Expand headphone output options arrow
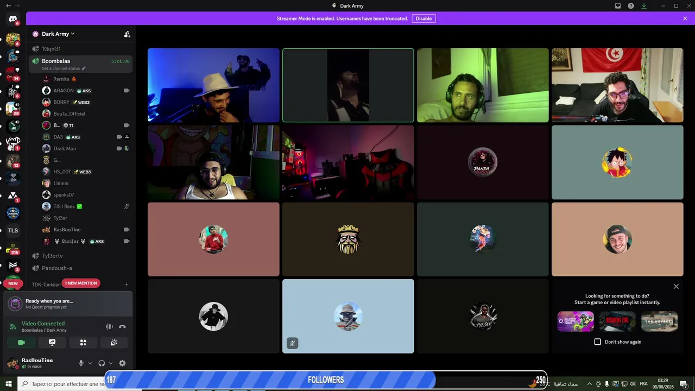Viewport: 695px width, 391px height. point(111,363)
